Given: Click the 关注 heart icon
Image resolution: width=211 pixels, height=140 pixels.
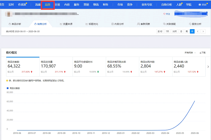Looking at the screenshot, I should pos(164,14).
